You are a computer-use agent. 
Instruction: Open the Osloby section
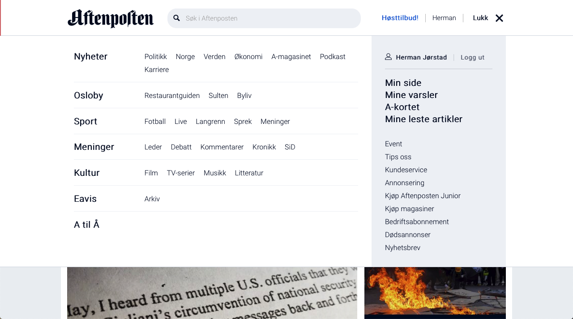[x=89, y=95]
